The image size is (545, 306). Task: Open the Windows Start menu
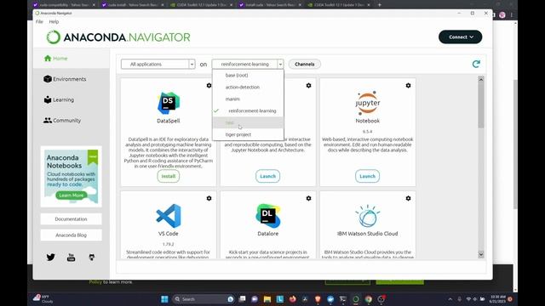pos(164,299)
